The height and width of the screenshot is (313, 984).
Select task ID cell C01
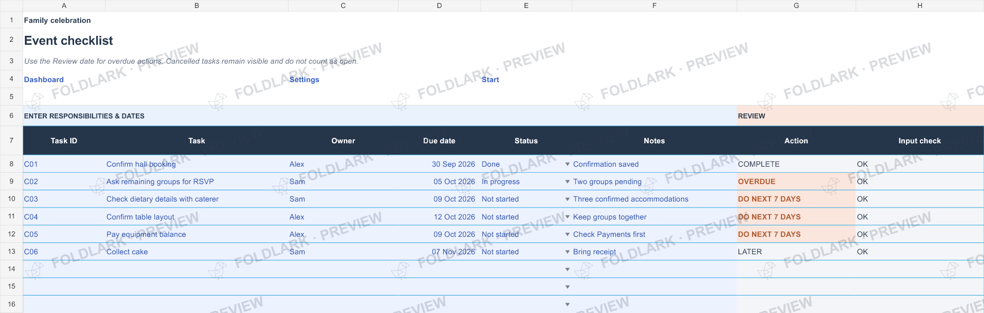[64, 164]
